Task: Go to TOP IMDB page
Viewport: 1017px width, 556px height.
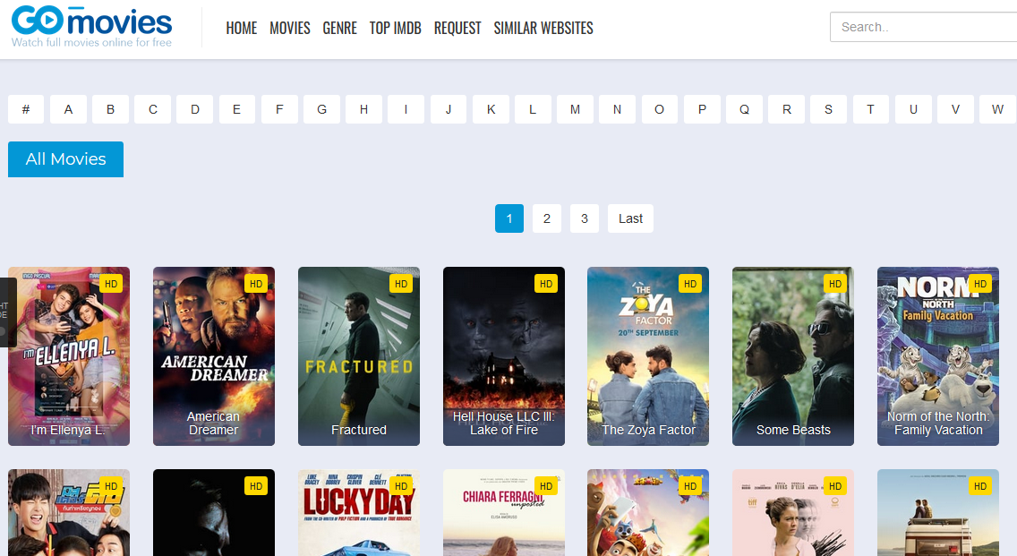Action: (395, 28)
